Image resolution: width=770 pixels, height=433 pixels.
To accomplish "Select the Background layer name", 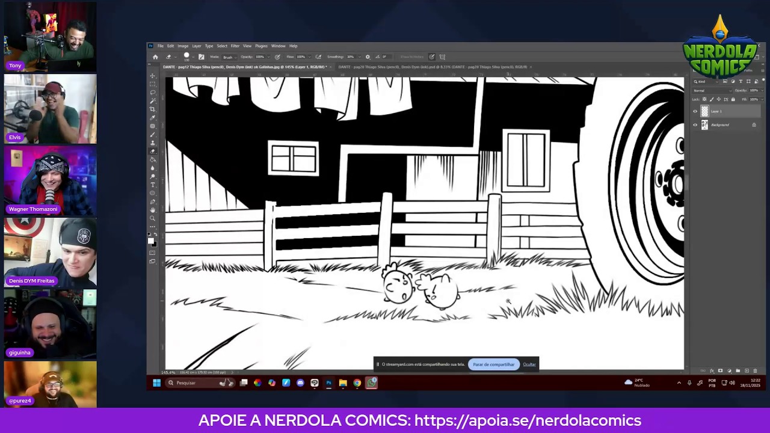I will (720, 125).
